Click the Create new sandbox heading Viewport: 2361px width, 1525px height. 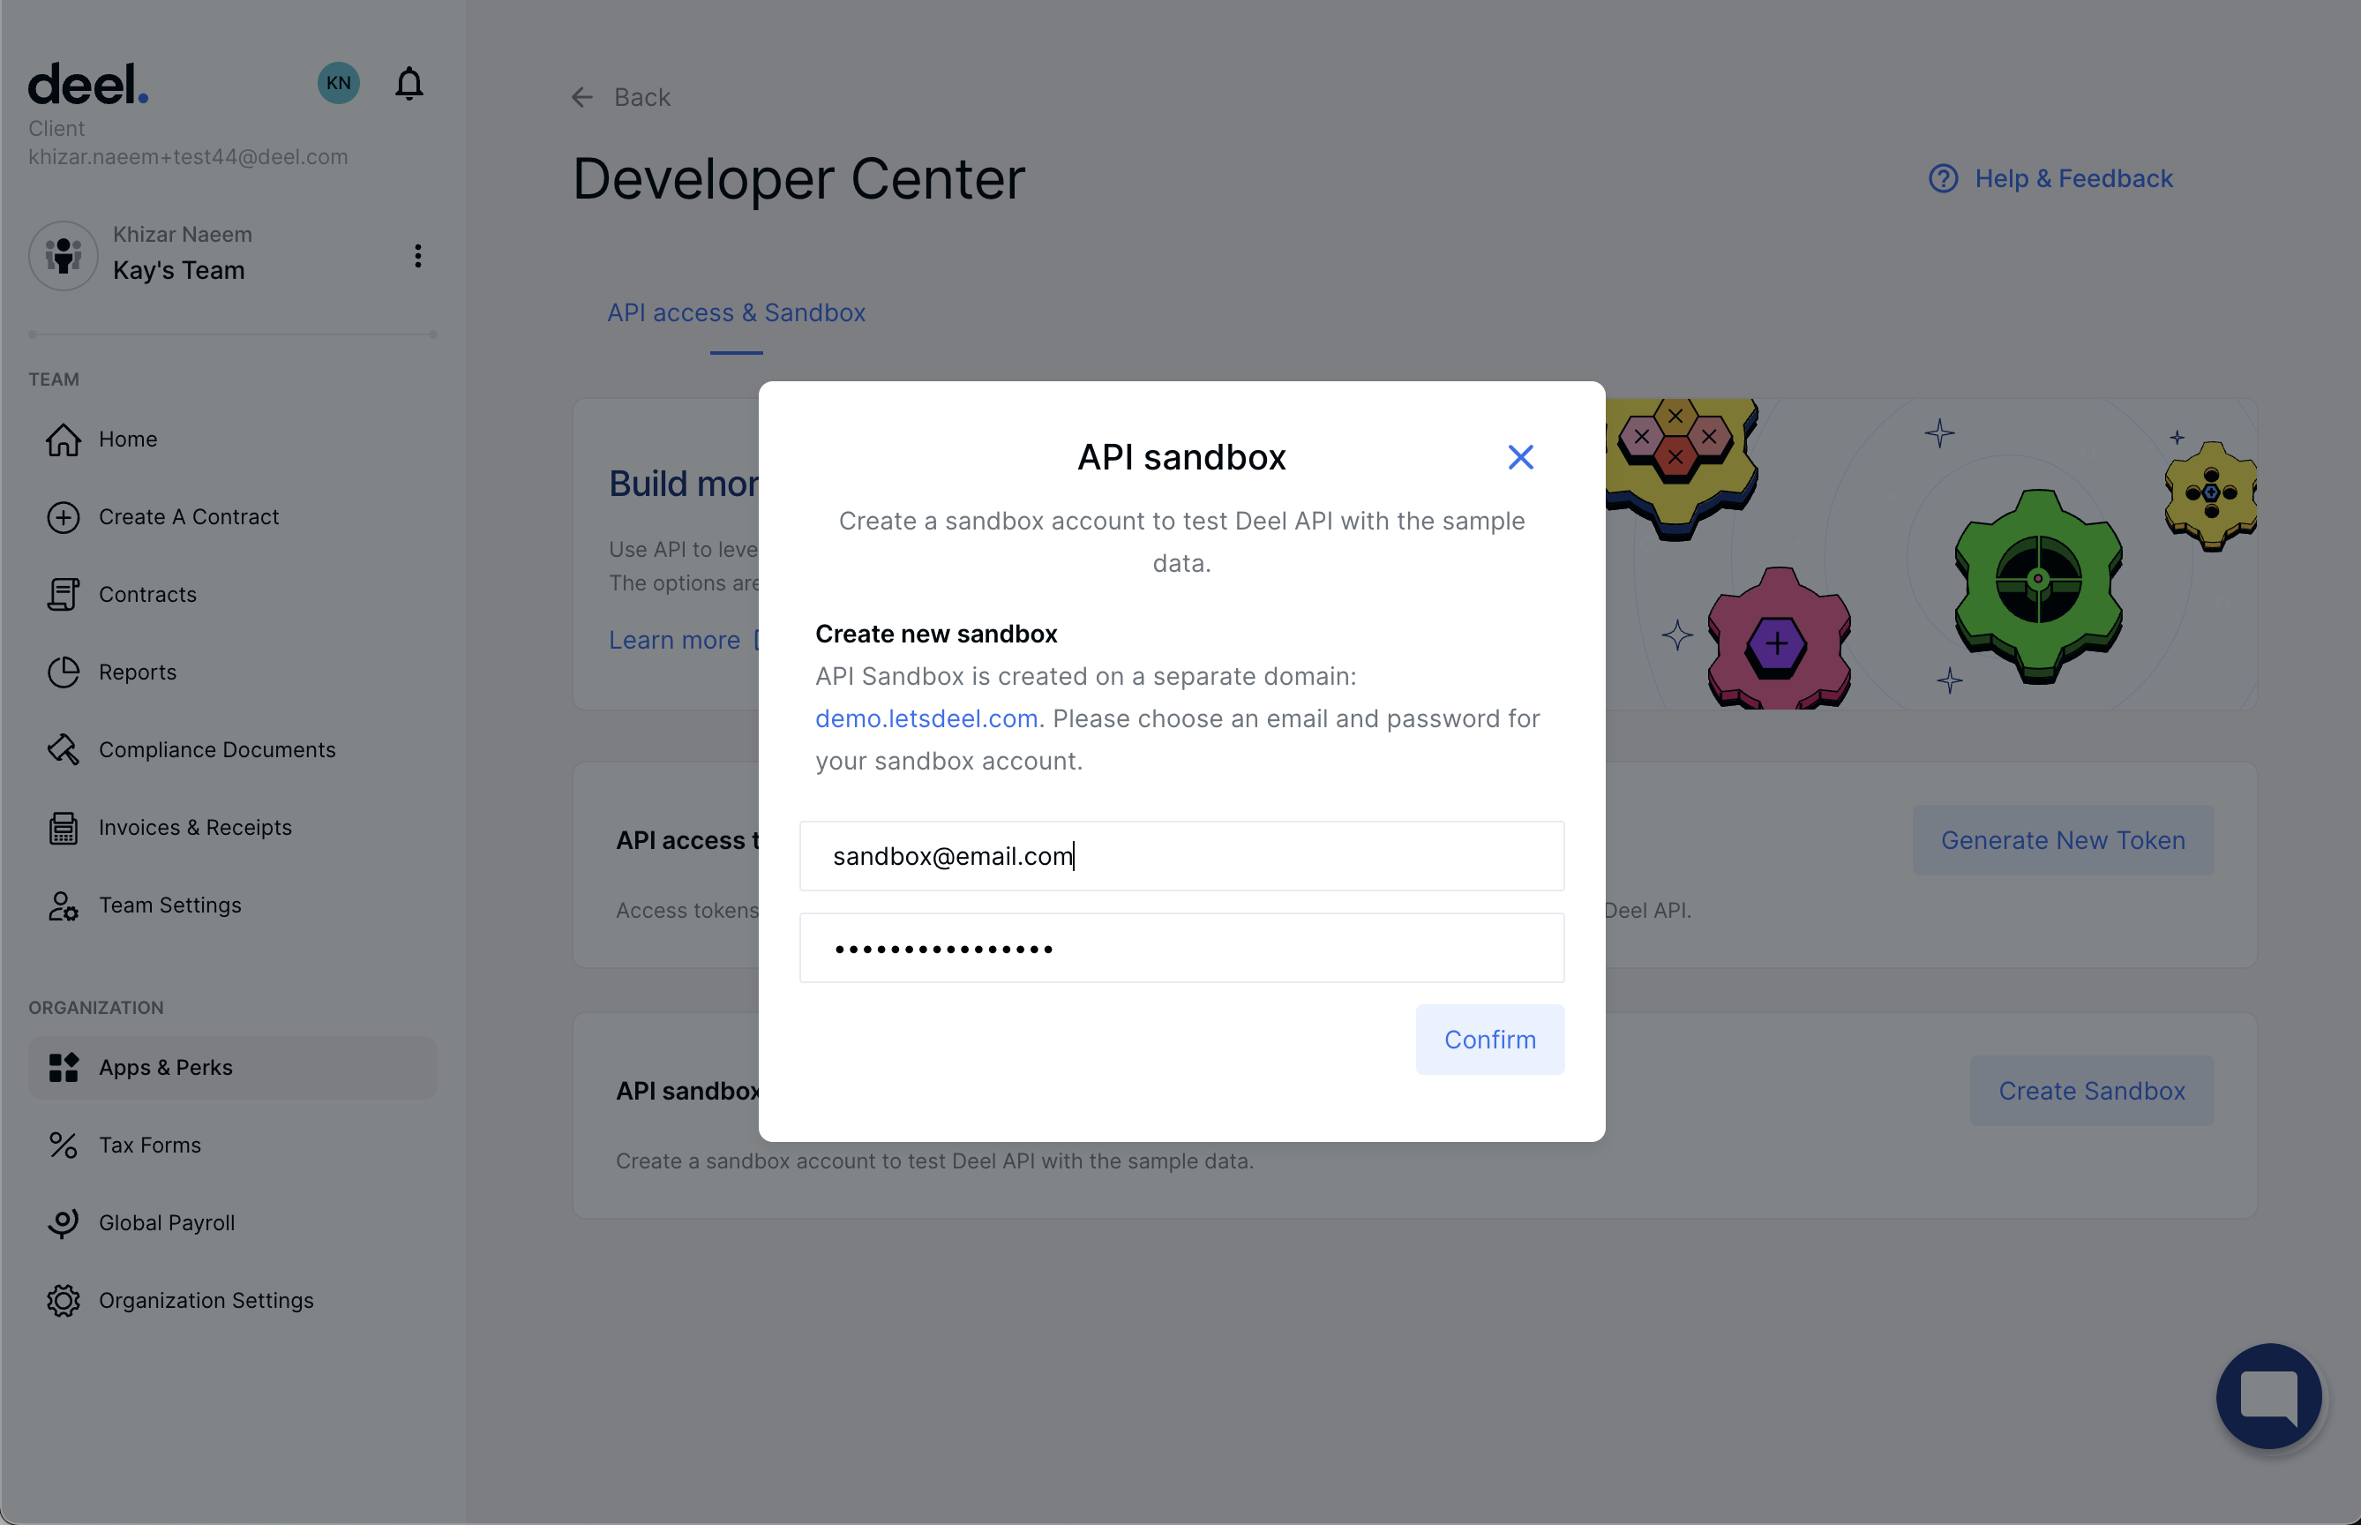click(x=936, y=634)
